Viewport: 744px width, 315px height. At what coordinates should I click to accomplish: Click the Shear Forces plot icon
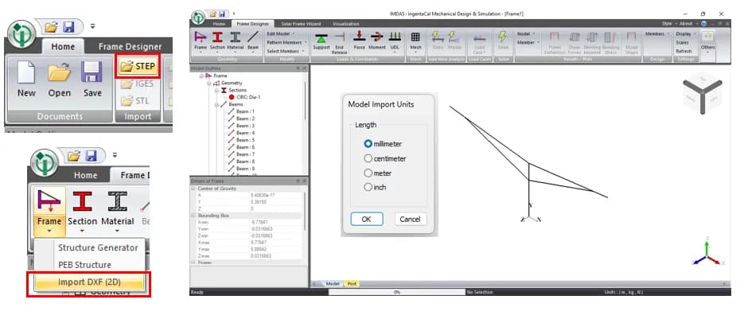[x=575, y=37]
